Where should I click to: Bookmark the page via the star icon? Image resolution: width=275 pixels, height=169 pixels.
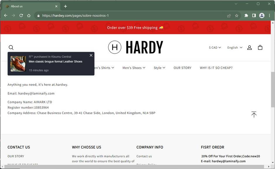[x=237, y=15]
